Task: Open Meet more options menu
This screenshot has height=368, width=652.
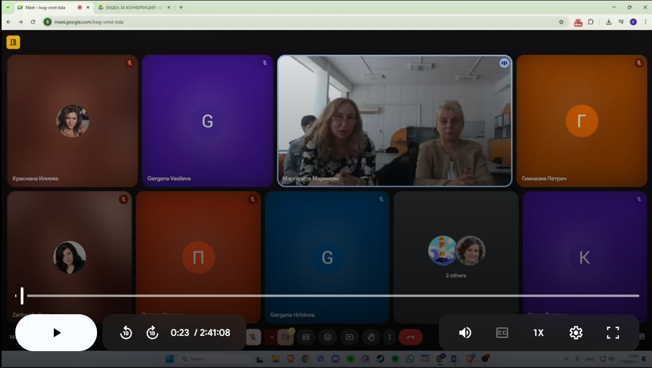Action: click(389, 337)
